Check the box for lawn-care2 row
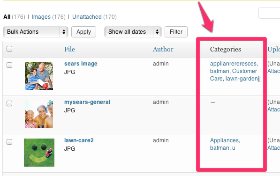 [9, 142]
